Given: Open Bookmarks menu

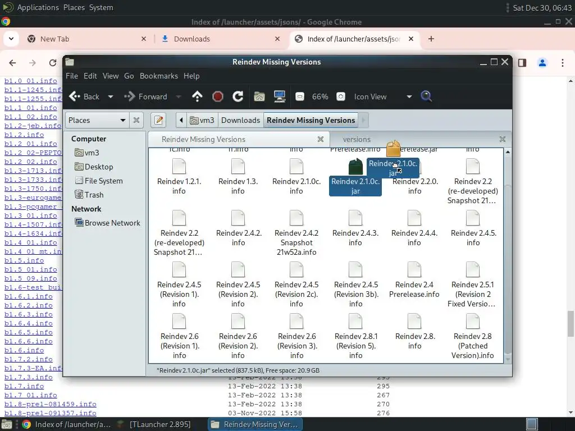Looking at the screenshot, I should [159, 76].
